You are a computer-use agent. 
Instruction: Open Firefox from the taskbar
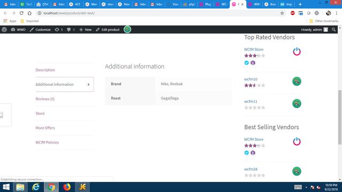tap(67, 187)
